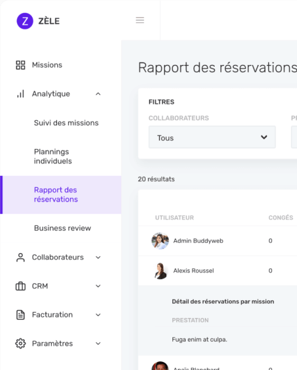Screen dimensions: 297x370
Task: Open the Missions menu item
Action: (61, 65)
